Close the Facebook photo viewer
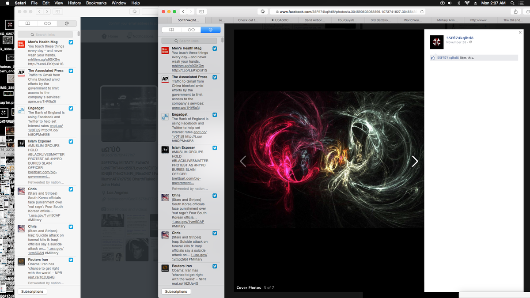The image size is (530, 298). (520, 33)
